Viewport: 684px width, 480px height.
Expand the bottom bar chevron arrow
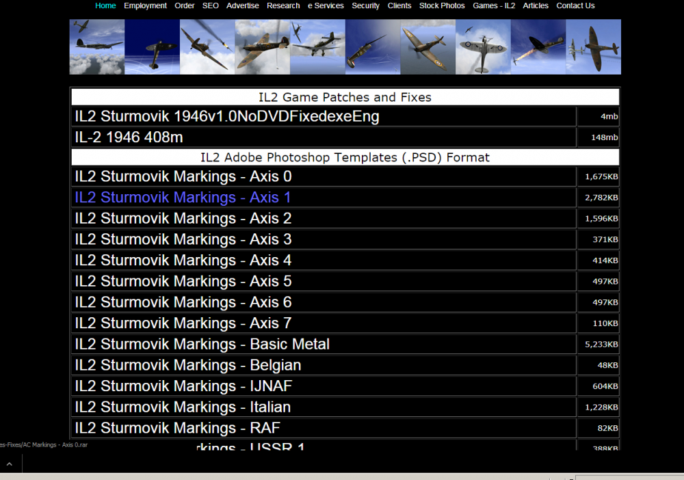[x=9, y=464]
